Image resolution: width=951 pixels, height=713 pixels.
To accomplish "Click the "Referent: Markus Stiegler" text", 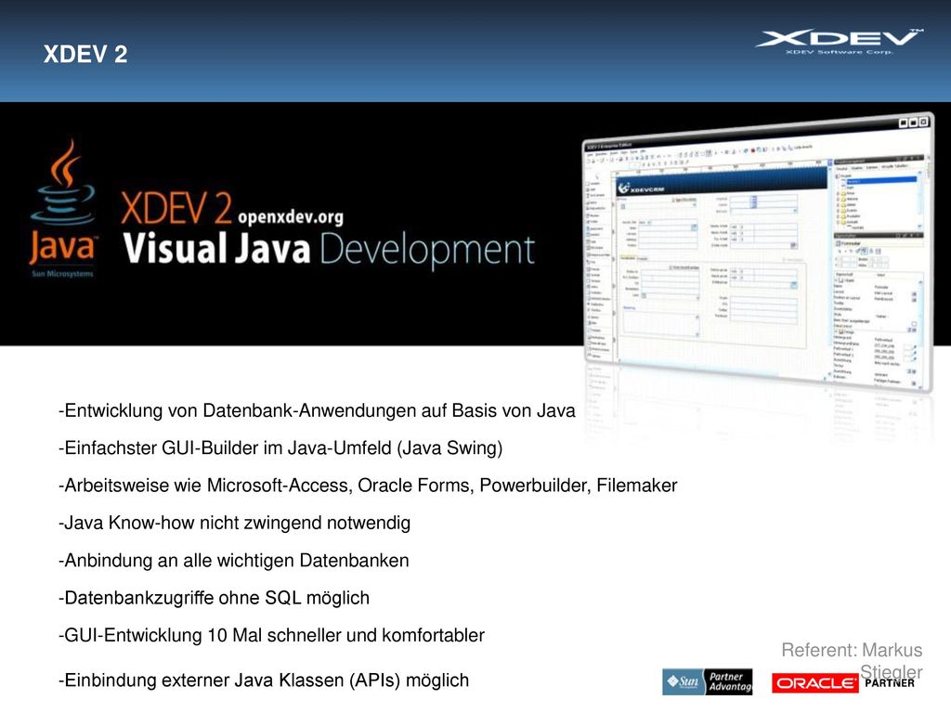I will tap(852, 660).
